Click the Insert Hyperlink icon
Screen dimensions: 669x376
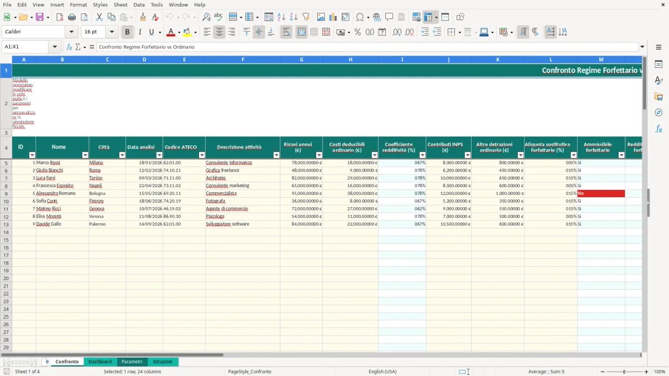377,17
